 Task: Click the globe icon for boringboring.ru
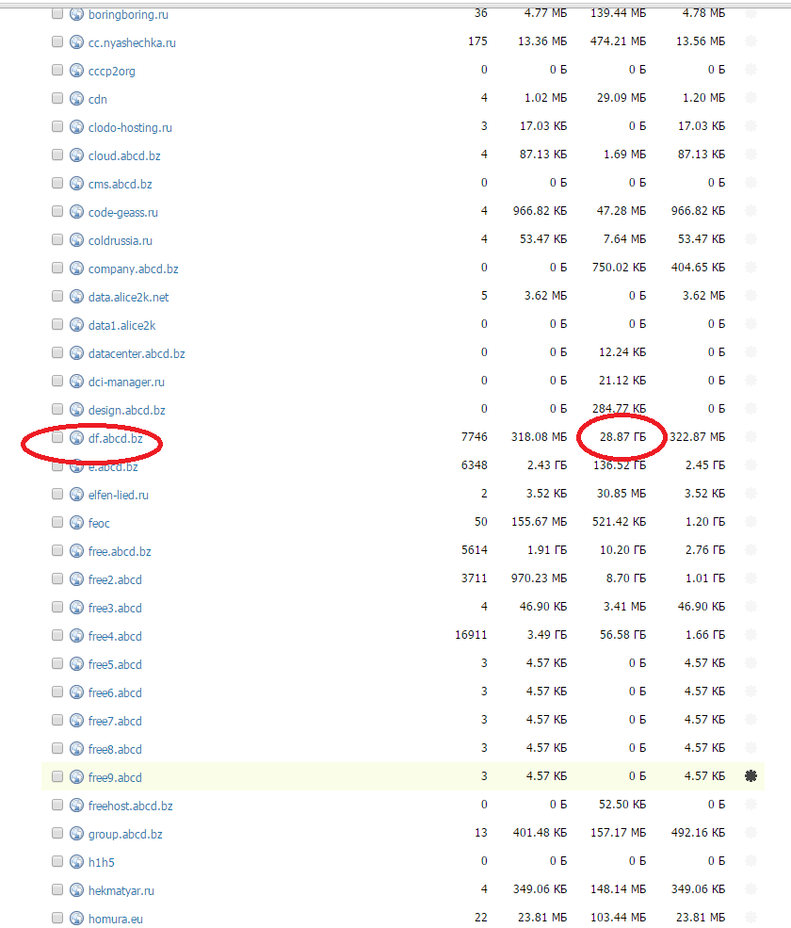coord(76,14)
